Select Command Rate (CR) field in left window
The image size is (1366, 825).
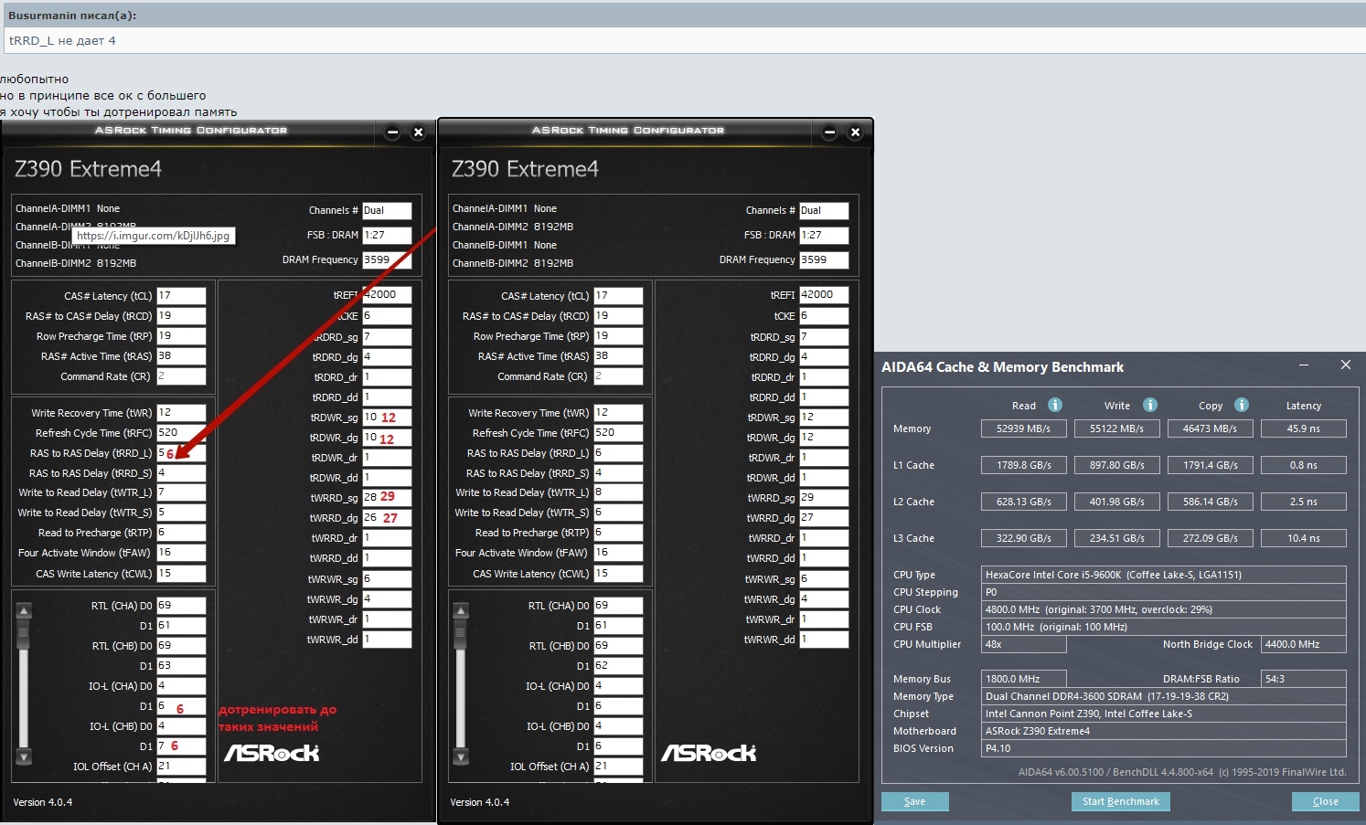181,376
